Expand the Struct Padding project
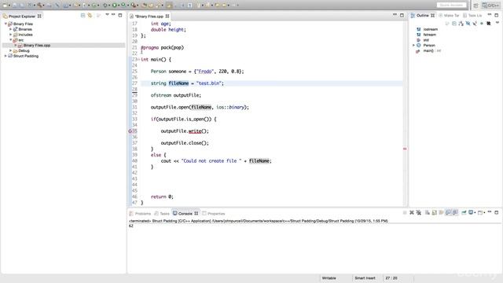This screenshot has height=283, width=503. 6,56
